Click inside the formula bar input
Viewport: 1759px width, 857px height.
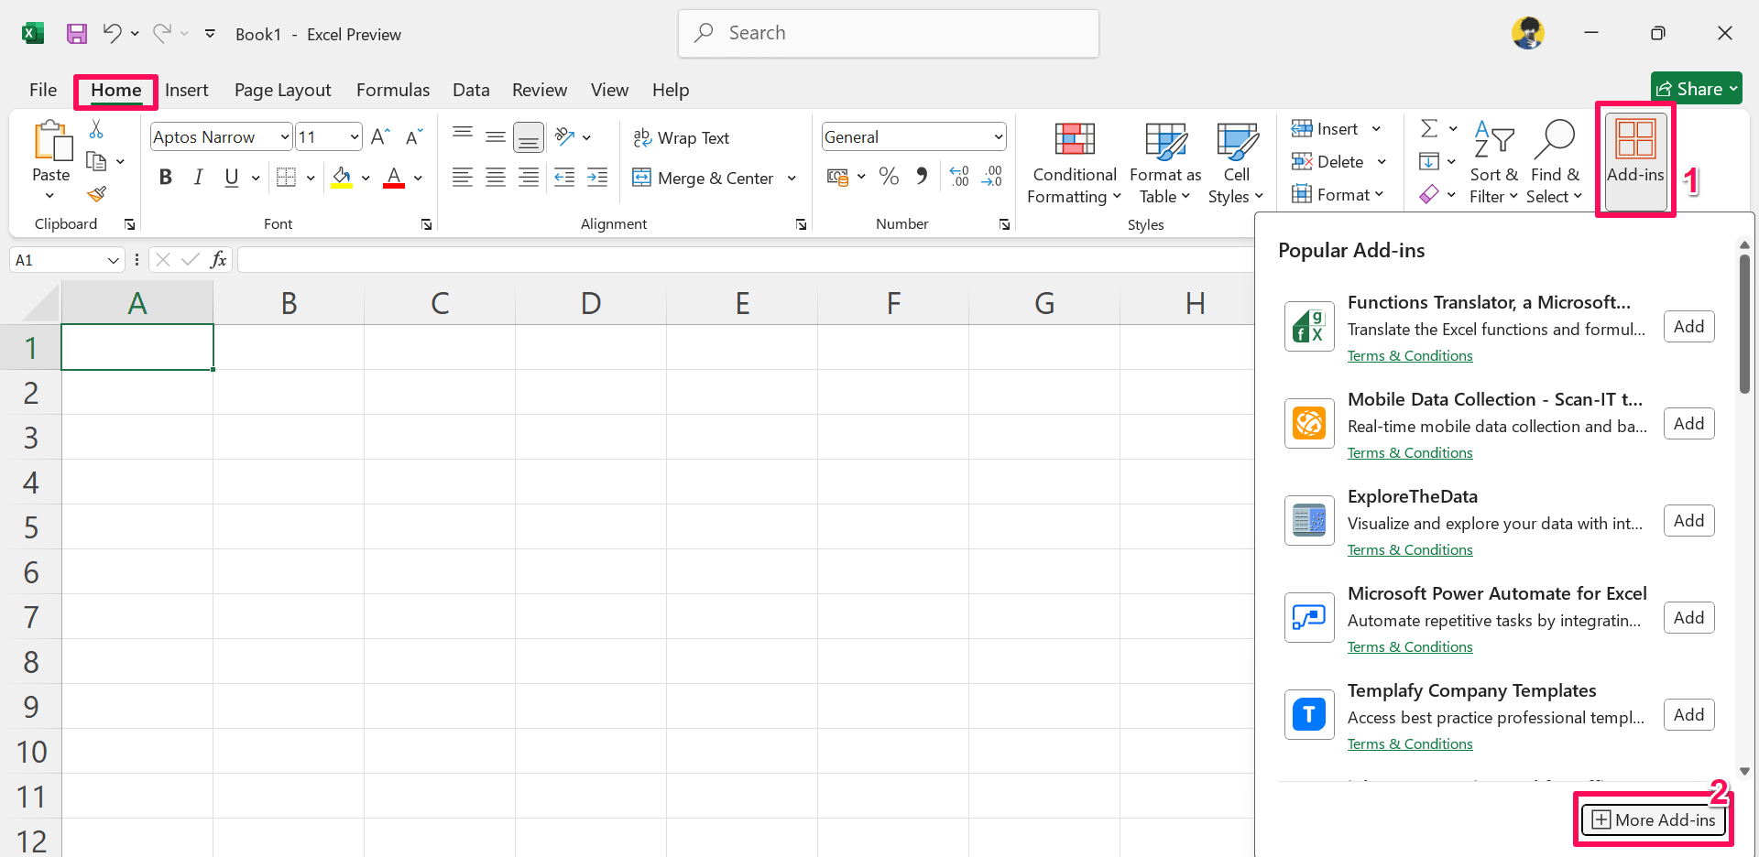[x=747, y=260]
